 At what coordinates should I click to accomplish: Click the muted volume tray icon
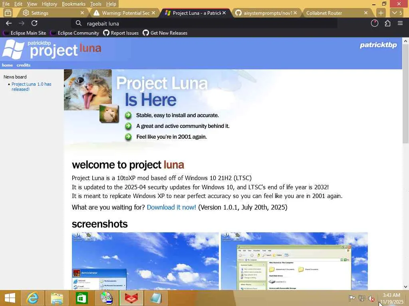(371, 298)
